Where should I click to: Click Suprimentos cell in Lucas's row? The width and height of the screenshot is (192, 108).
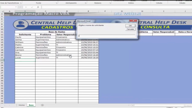45,58
